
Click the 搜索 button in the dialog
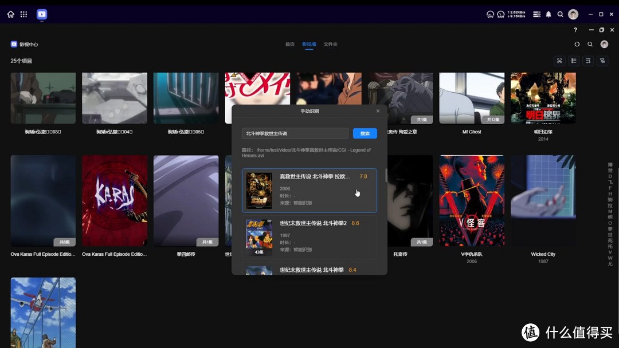pos(365,133)
